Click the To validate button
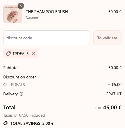Viewport: 125px width, 128px height. [x=107, y=38]
